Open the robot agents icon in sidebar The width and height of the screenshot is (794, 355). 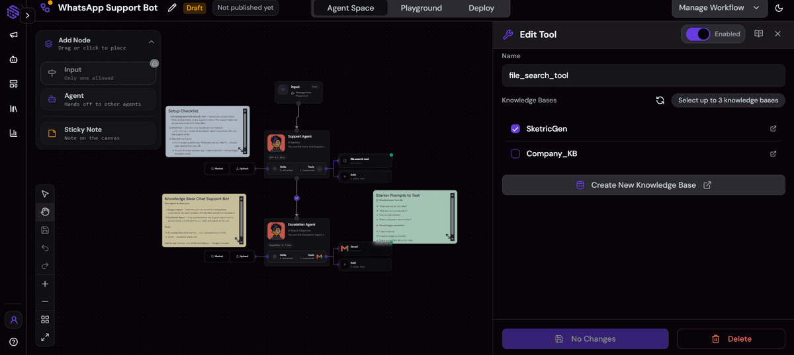(x=13, y=59)
